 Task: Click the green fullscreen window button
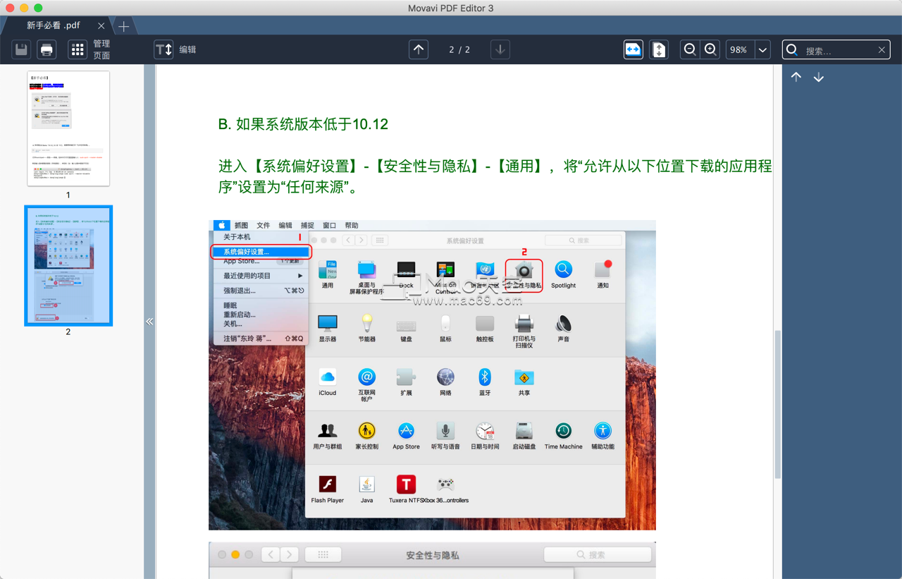(x=38, y=8)
